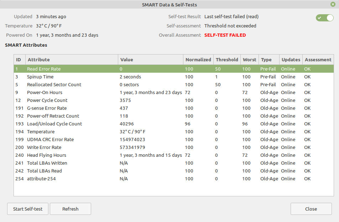Click value 40296 in Load/Unload row
This screenshot has width=339, height=222.
point(127,124)
